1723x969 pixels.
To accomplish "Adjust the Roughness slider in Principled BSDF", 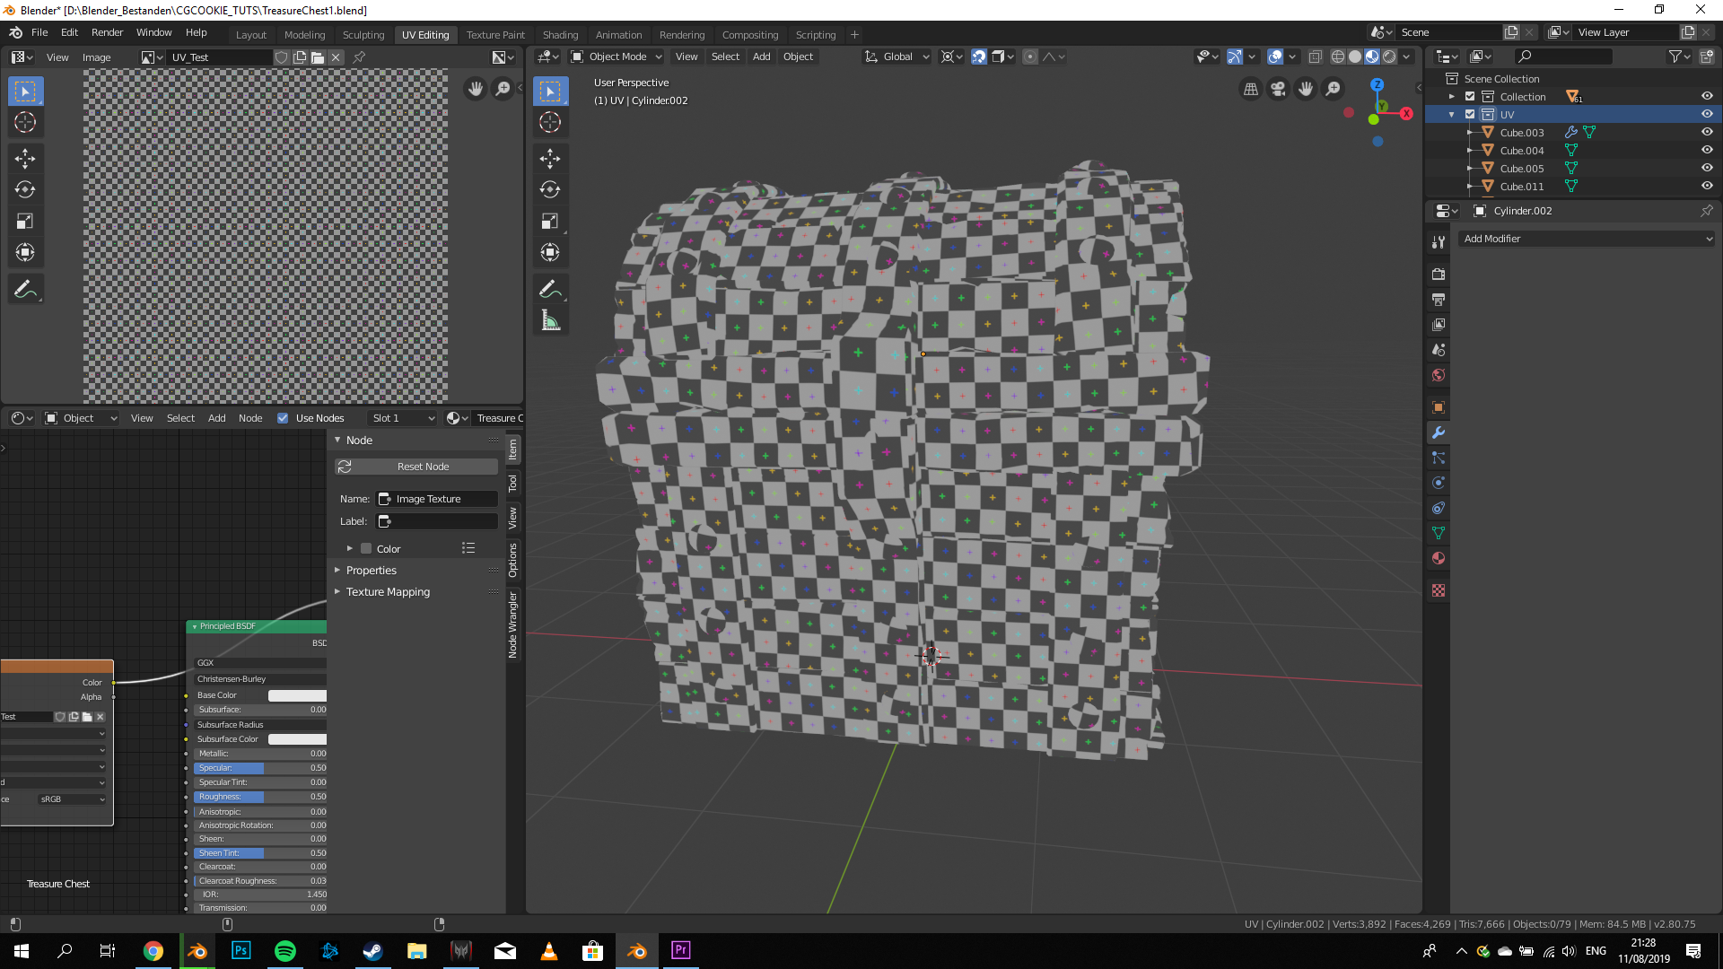I will pyautogui.click(x=260, y=797).
